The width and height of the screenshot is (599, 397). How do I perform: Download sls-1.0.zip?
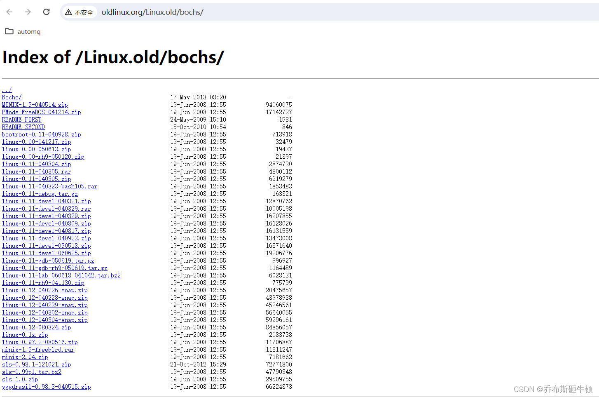[20, 379]
